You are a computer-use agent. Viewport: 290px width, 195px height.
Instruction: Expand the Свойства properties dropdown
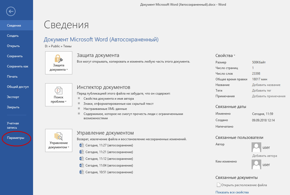coord(225,55)
